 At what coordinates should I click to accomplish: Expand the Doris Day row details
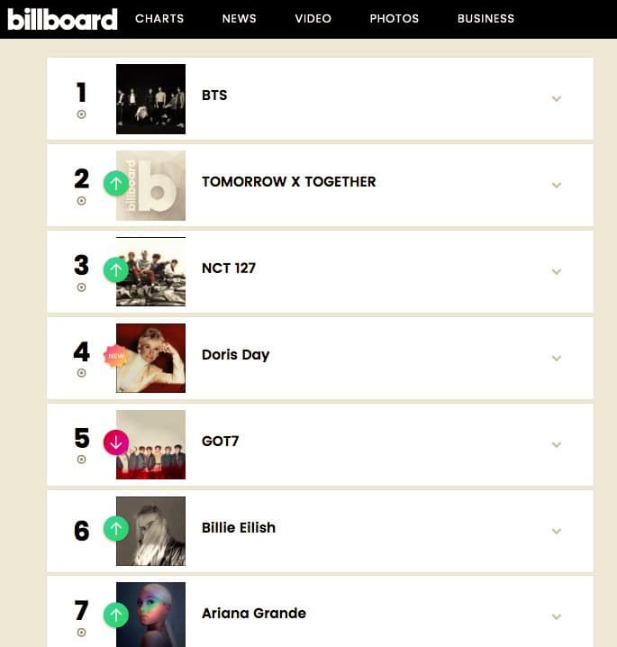pyautogui.click(x=556, y=358)
